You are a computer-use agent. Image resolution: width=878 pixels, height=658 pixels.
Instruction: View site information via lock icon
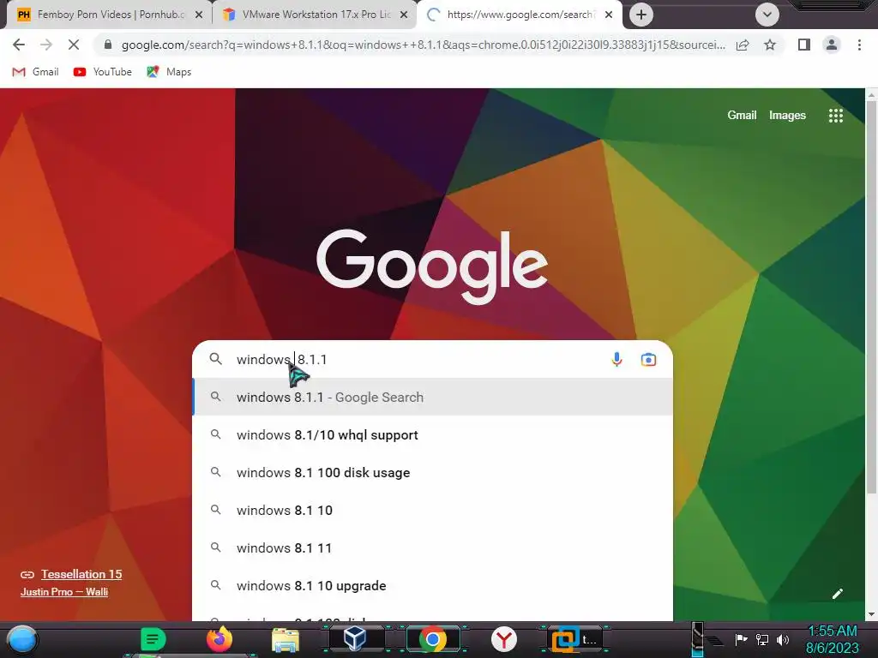pyautogui.click(x=108, y=45)
